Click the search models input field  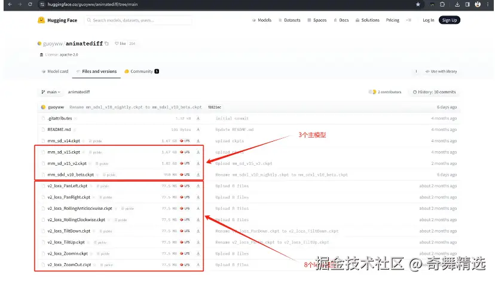pyautogui.click(x=138, y=20)
